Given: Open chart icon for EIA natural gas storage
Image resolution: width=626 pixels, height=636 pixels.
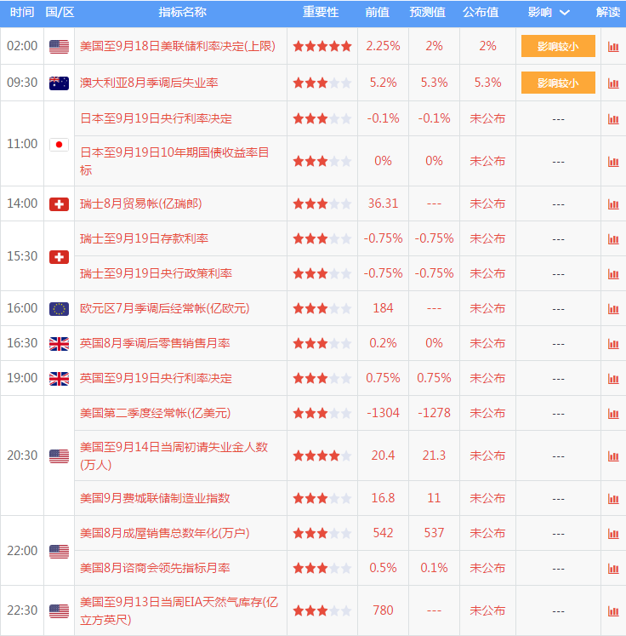Looking at the screenshot, I should tap(613, 610).
